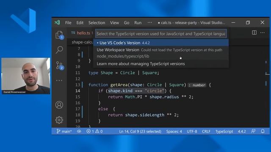Image resolution: width=271 pixels, height=152 pixels.
Task: Open the Go menu
Action: click(x=127, y=23)
